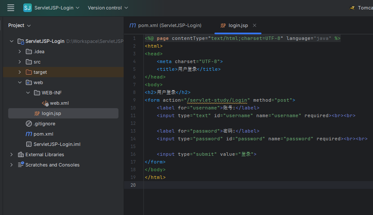Viewport: 373px width, 215px height.
Task: Open the Version control dropdown
Action: click(x=108, y=8)
